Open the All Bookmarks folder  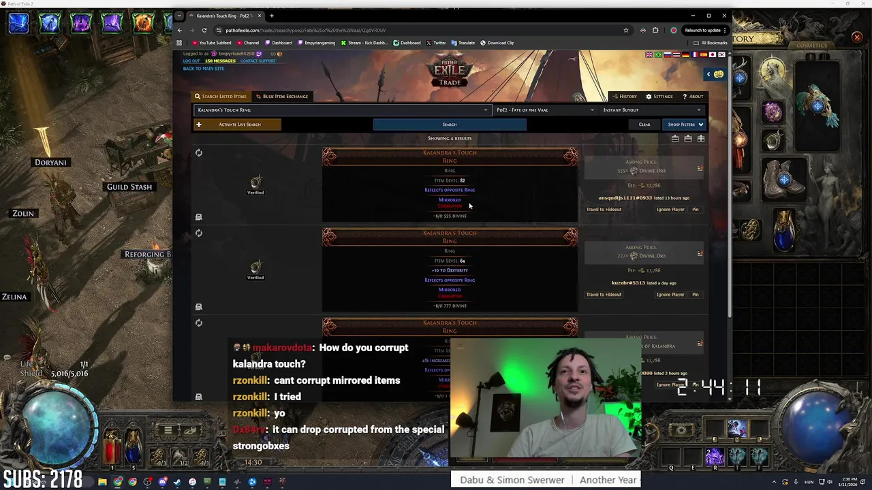[710, 43]
